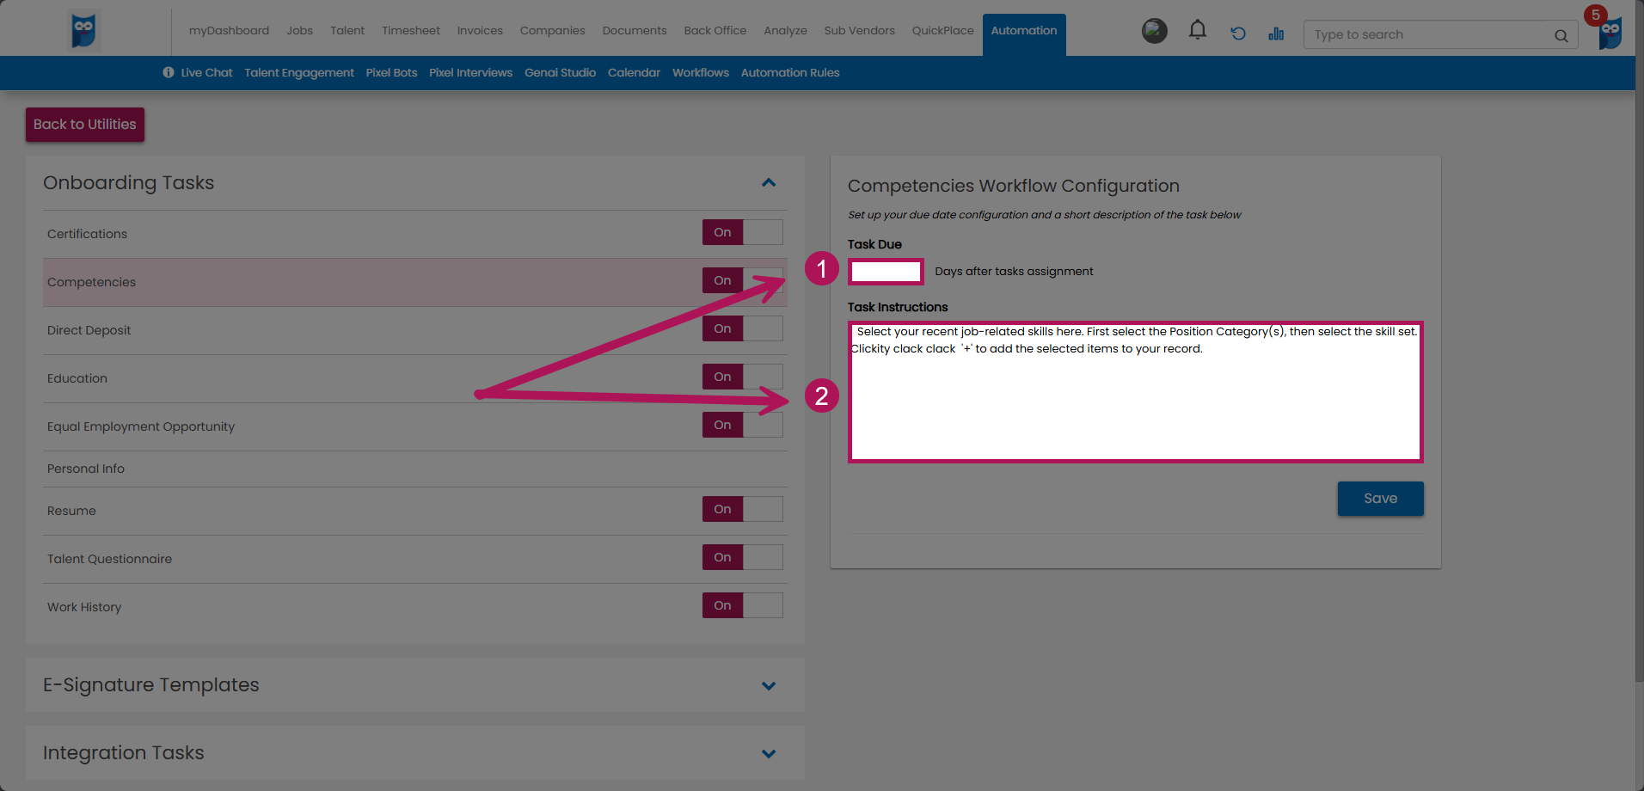1644x791 pixels.
Task: Open the Invoices menu
Action: [480, 30]
